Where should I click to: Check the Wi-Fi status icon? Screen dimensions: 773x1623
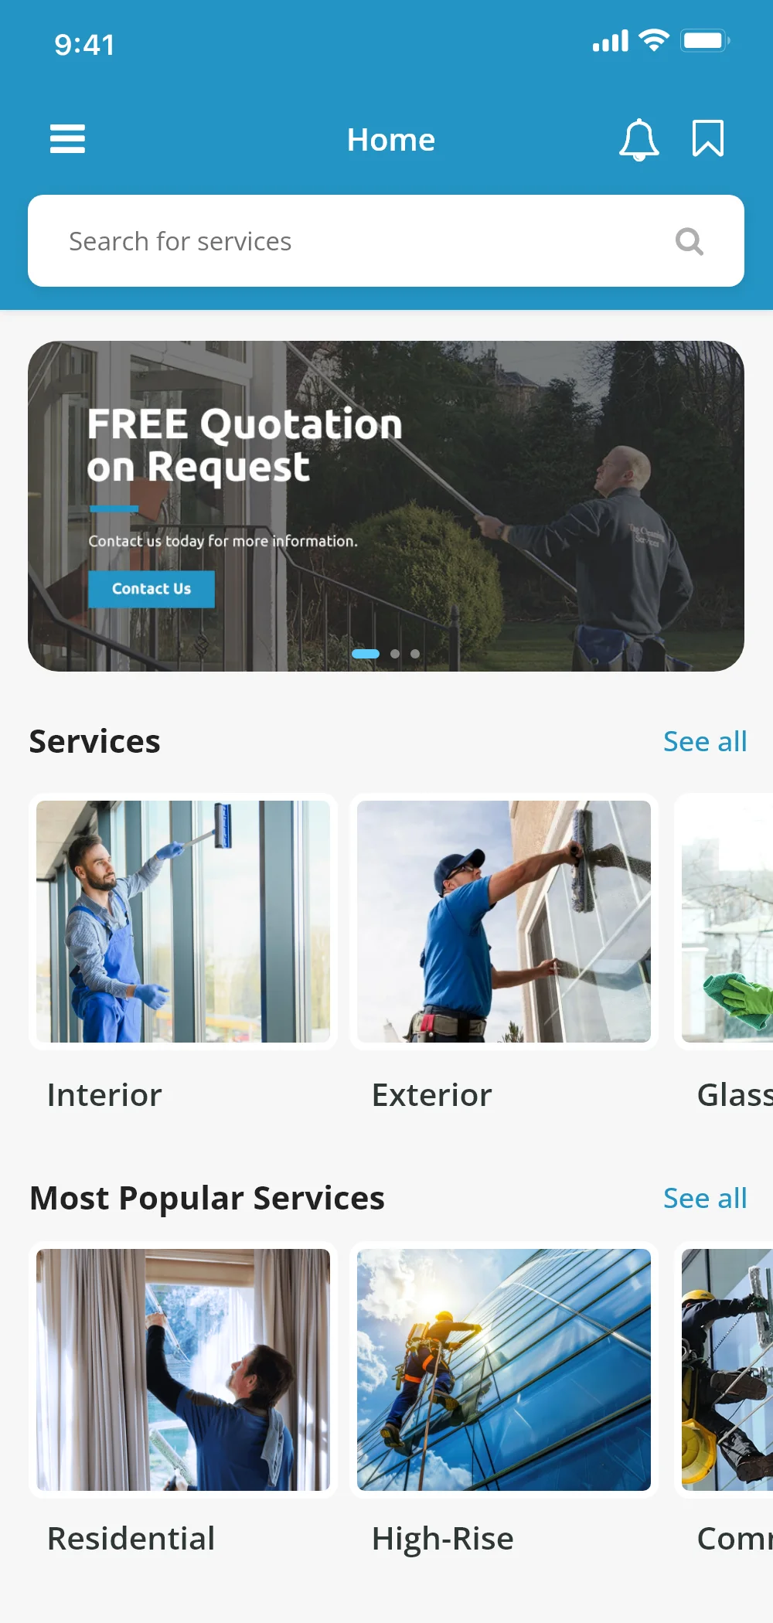(654, 40)
